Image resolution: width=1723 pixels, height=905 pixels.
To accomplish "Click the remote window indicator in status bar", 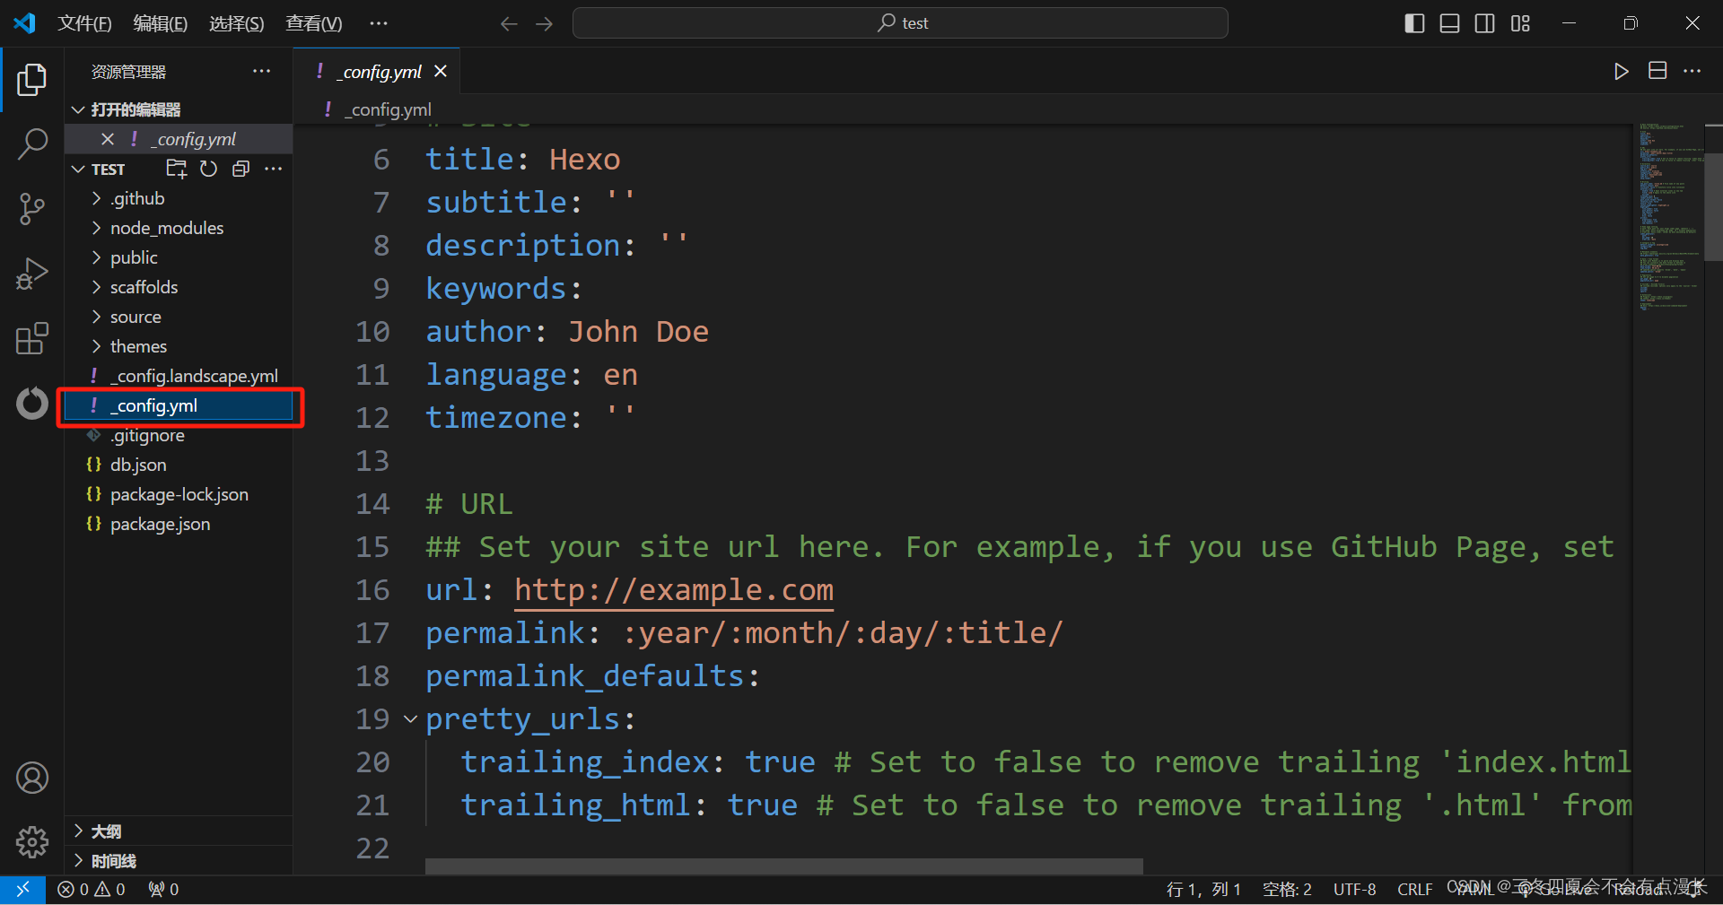I will (x=22, y=889).
